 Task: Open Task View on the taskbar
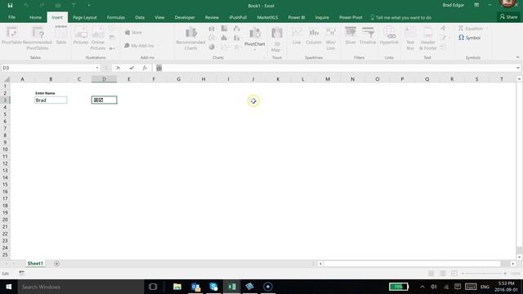(153, 287)
